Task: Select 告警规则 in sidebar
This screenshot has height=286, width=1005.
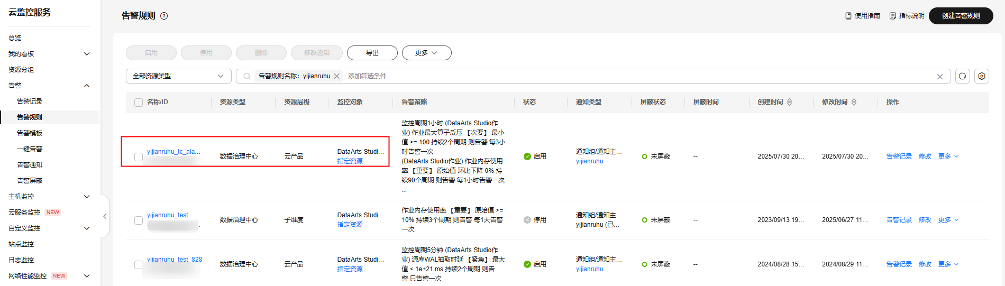Action: coord(30,117)
